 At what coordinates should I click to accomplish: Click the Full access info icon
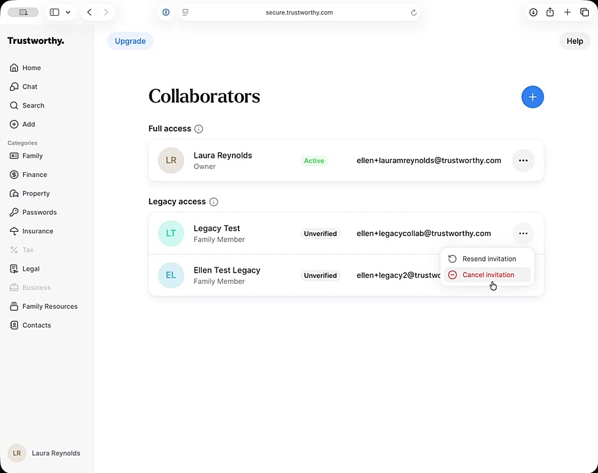[x=198, y=129]
